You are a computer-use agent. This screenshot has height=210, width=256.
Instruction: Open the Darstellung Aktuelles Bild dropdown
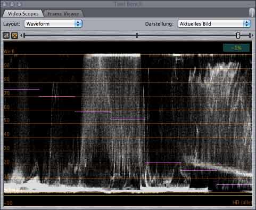point(214,24)
